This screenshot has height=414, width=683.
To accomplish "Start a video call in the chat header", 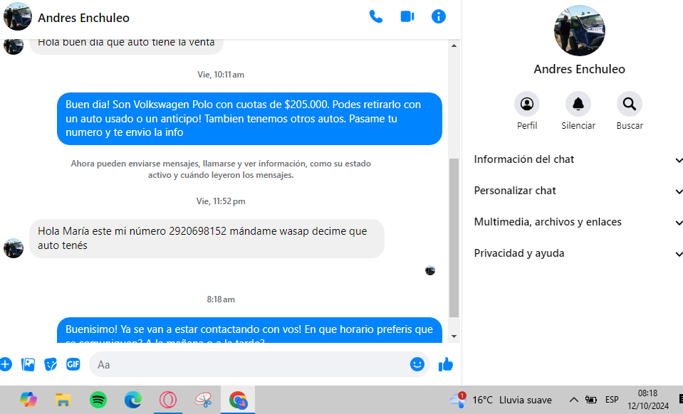I will click(407, 17).
